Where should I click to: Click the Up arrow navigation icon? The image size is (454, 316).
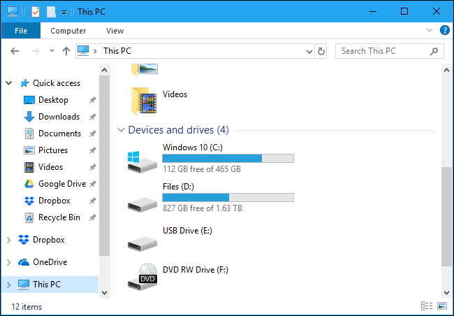pyautogui.click(x=66, y=51)
